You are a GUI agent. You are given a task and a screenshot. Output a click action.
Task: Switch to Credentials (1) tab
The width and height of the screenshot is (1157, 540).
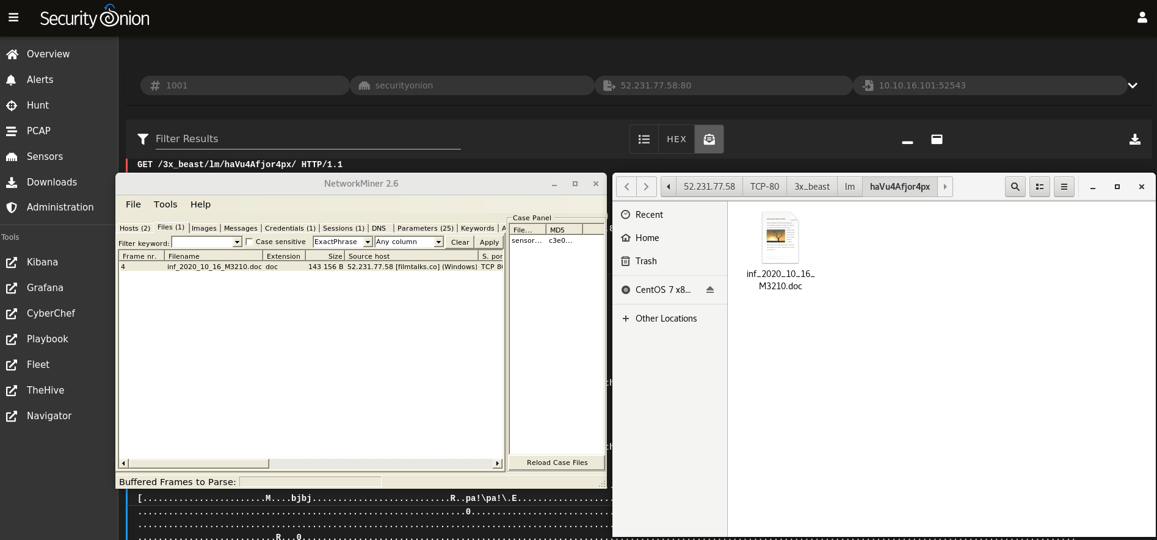[x=290, y=228]
